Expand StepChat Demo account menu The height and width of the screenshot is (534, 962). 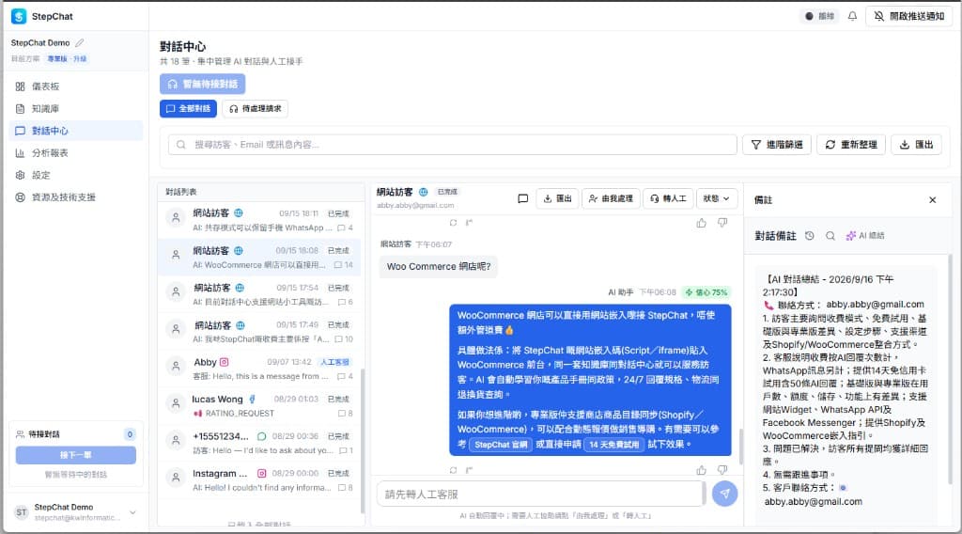click(132, 512)
